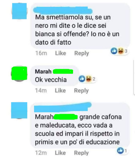This screenshot has width=135, height=158.
Task: Click the green-covered profile picture of Marah
Action: (19, 73)
